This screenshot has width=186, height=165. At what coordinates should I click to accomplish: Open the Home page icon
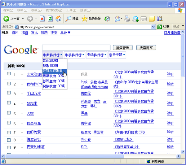point(59,19)
